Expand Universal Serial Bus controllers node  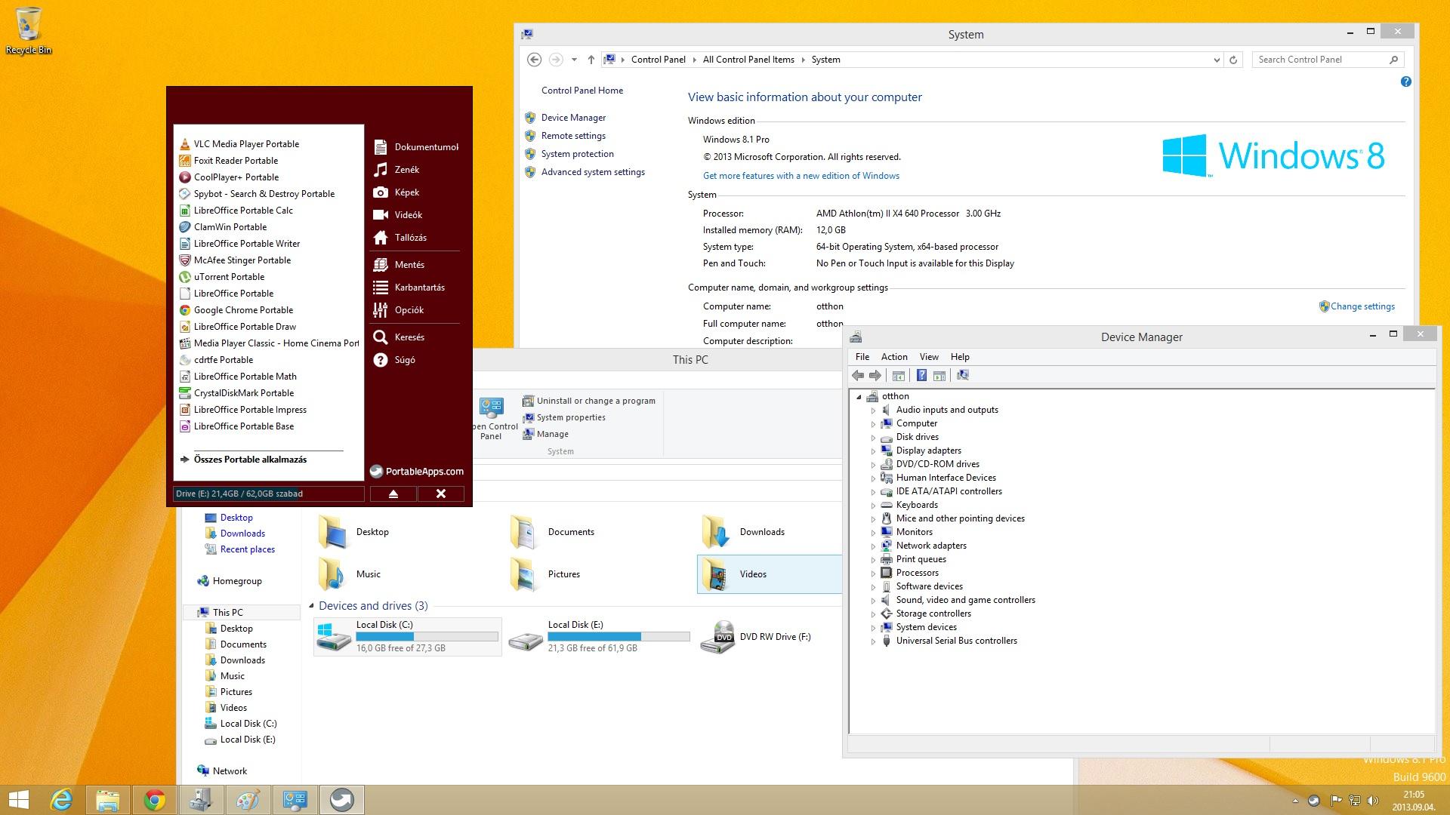(x=873, y=641)
